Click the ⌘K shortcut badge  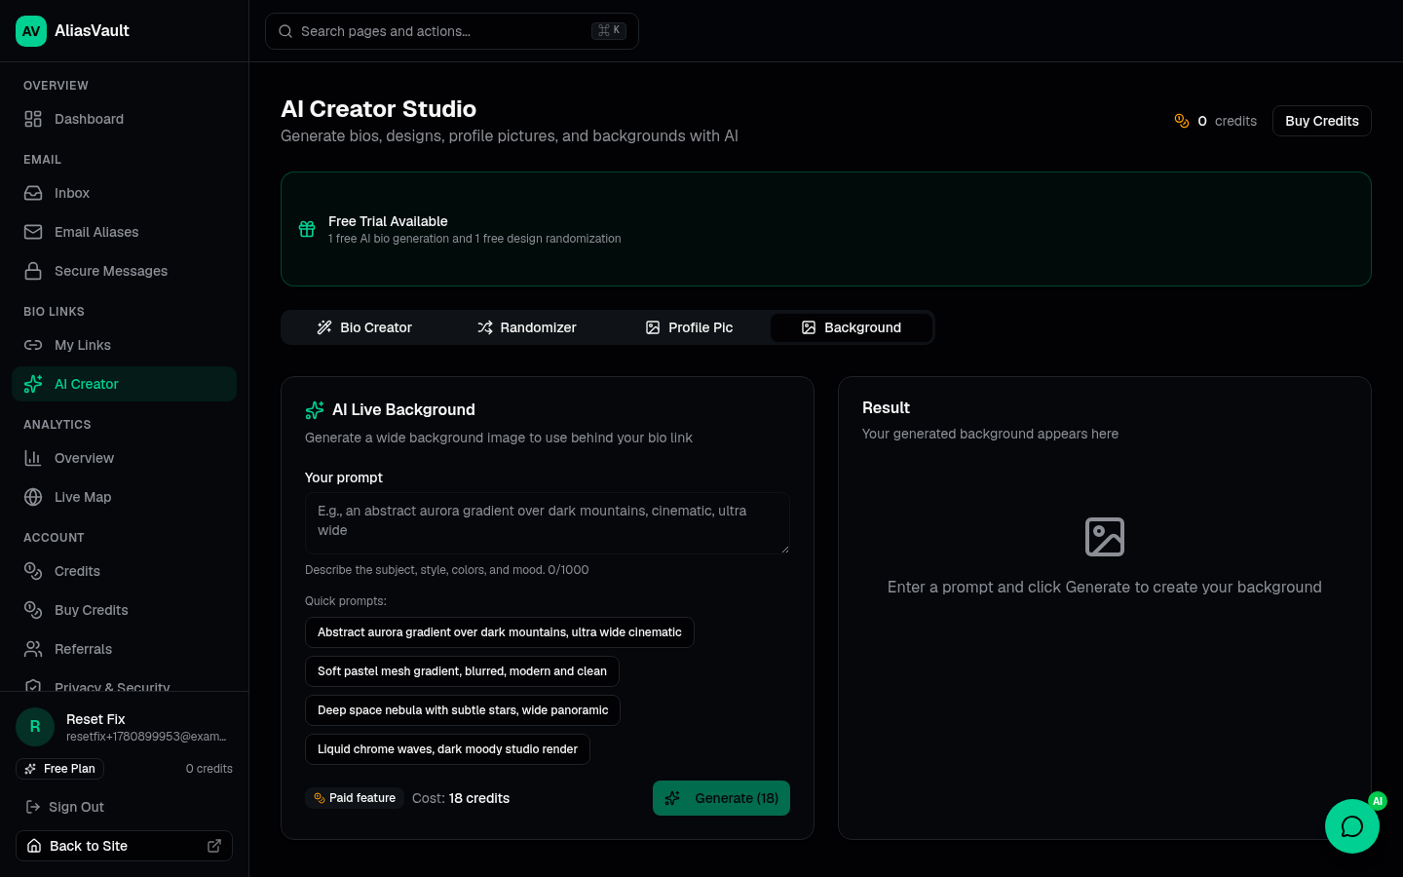click(609, 31)
